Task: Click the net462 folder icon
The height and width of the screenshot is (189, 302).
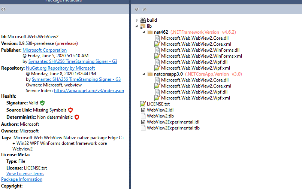Action: pos(150,32)
